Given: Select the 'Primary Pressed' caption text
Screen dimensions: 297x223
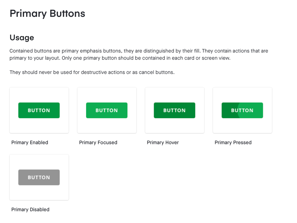Looking at the screenshot, I should click(233, 142).
